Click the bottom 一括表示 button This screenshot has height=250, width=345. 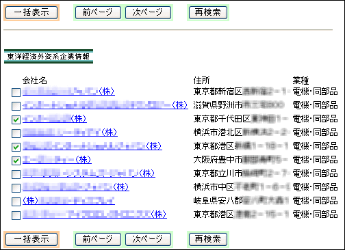(31, 239)
